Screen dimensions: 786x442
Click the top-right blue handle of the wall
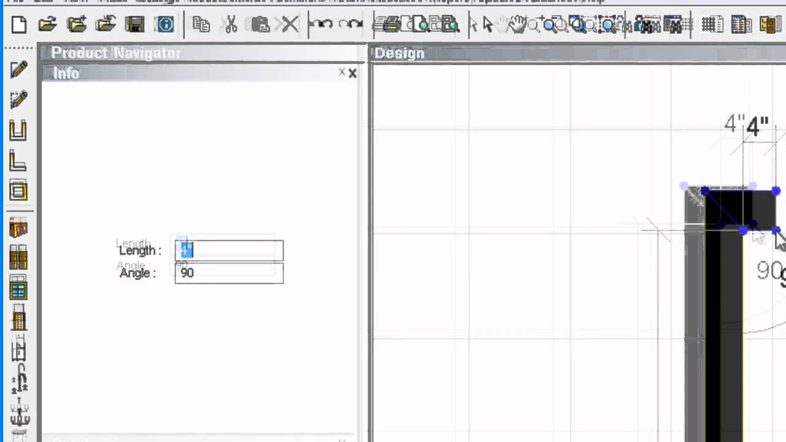pos(776,192)
